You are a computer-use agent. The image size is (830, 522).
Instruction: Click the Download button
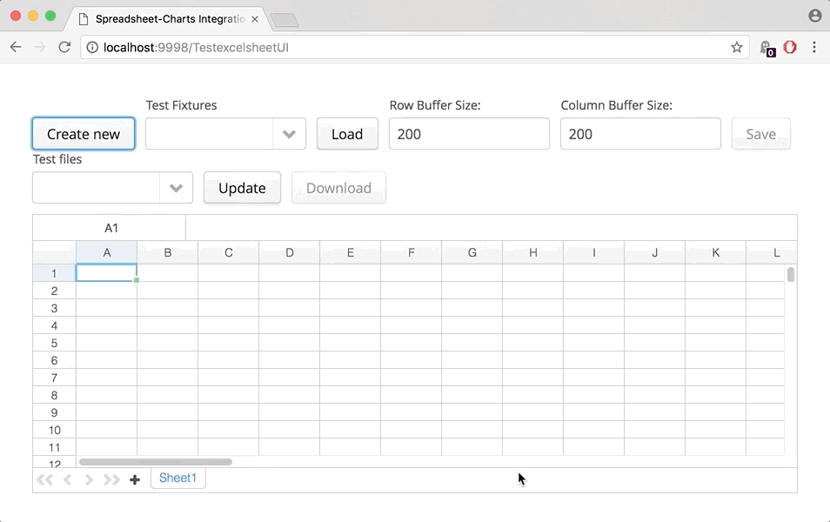(x=338, y=188)
